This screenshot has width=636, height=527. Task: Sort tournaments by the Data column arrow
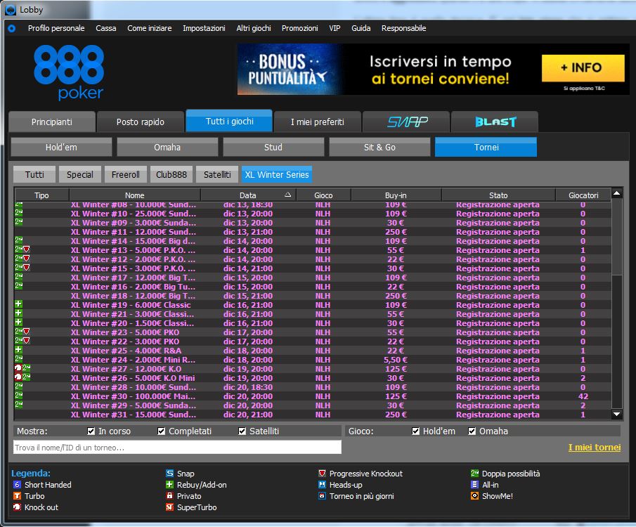[288, 195]
